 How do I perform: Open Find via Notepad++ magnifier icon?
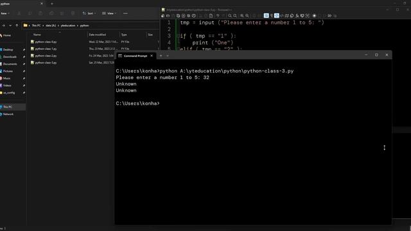coord(229,15)
